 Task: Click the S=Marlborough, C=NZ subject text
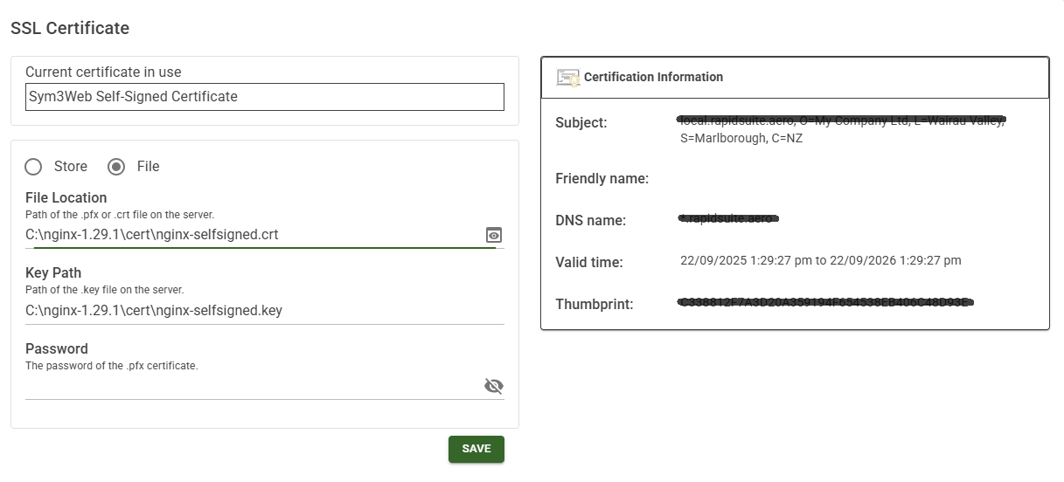[741, 138]
